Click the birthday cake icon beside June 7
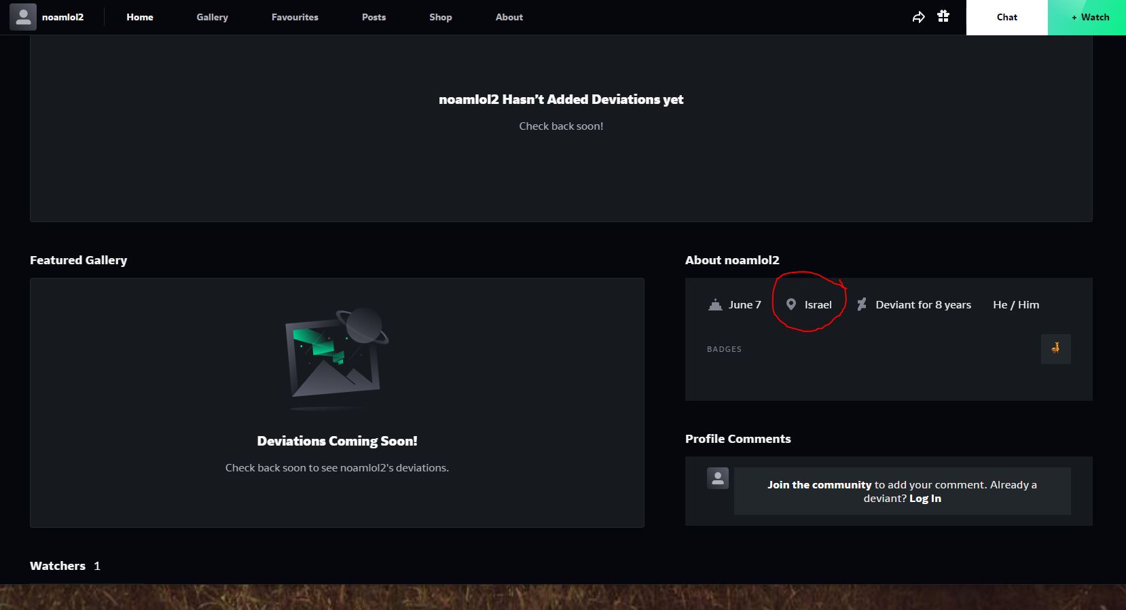The image size is (1126, 610). tap(715, 305)
